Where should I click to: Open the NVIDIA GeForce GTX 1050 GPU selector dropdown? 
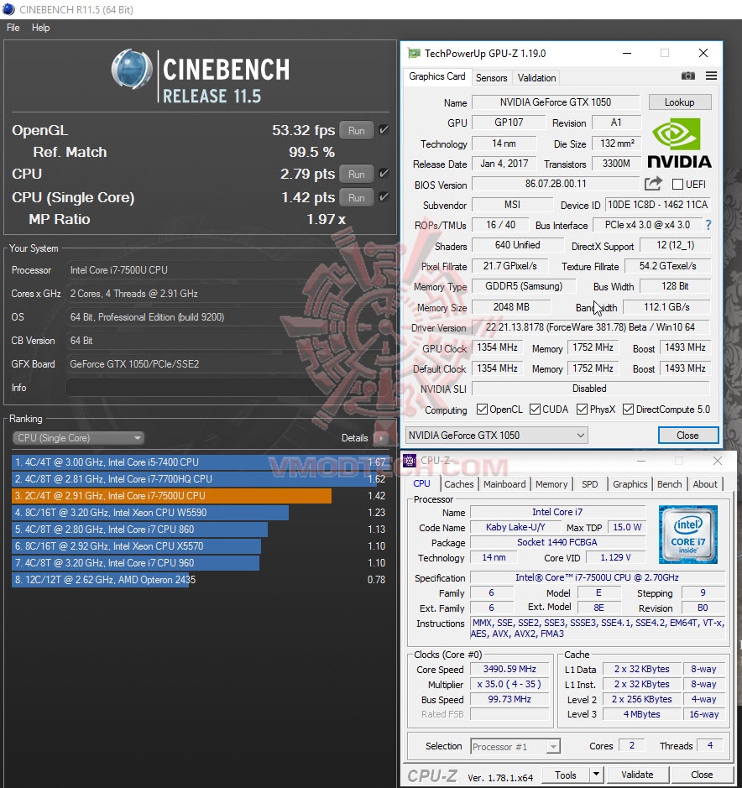(x=496, y=436)
